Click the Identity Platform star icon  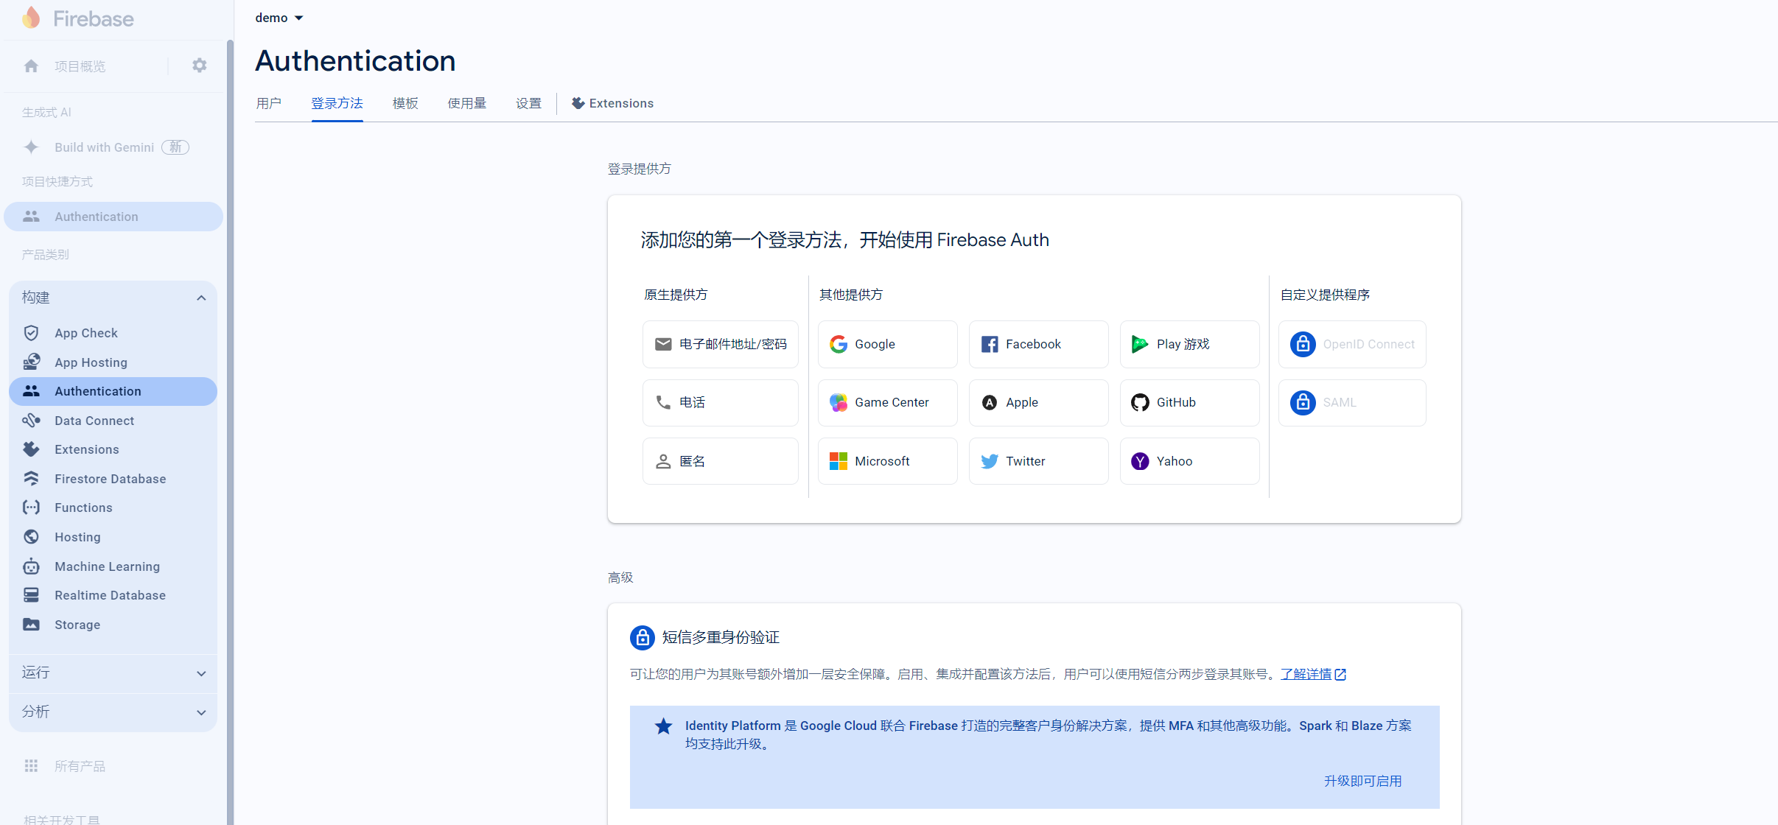pyautogui.click(x=663, y=726)
